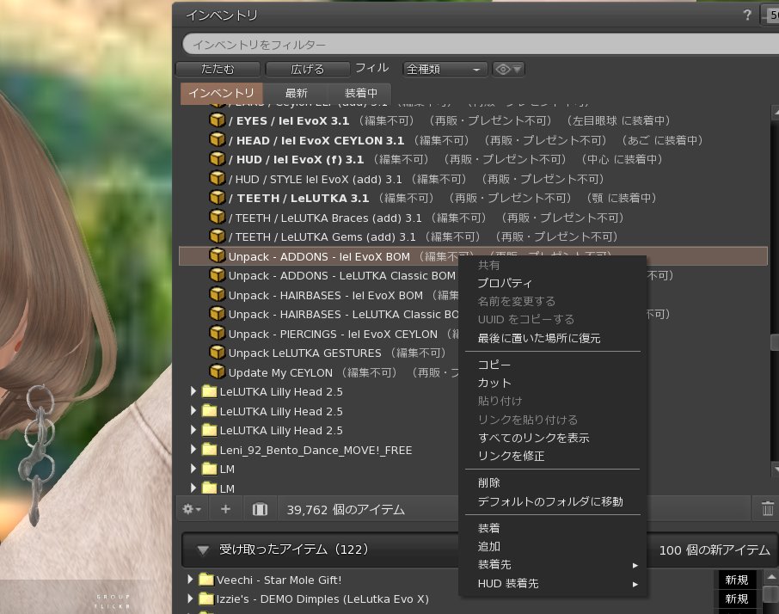Click the object icon of HUD / STYLE lel EvoX (add)

click(x=218, y=178)
